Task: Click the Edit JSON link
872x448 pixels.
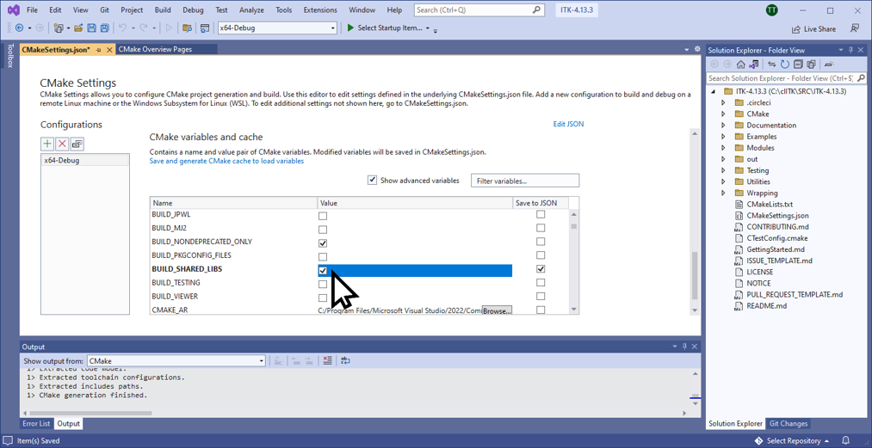Action: click(x=568, y=124)
